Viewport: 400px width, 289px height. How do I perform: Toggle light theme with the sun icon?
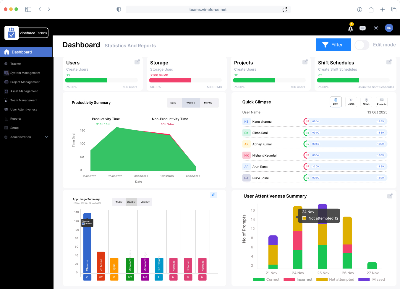tap(376, 28)
